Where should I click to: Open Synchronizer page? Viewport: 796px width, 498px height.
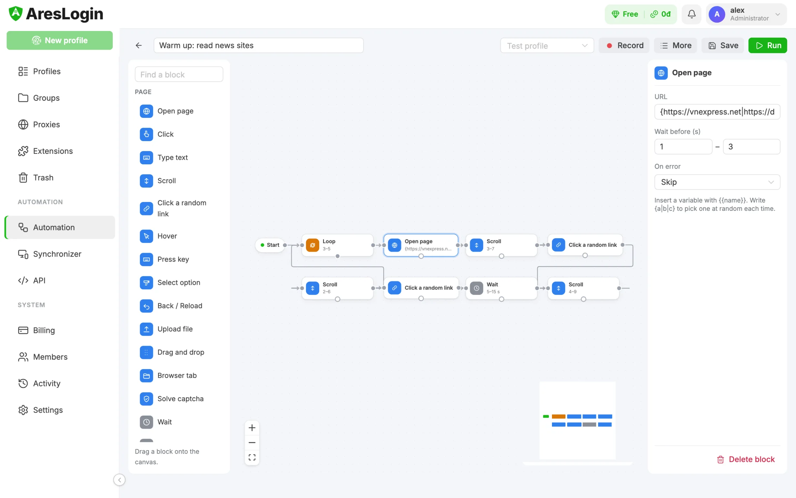tap(60, 254)
